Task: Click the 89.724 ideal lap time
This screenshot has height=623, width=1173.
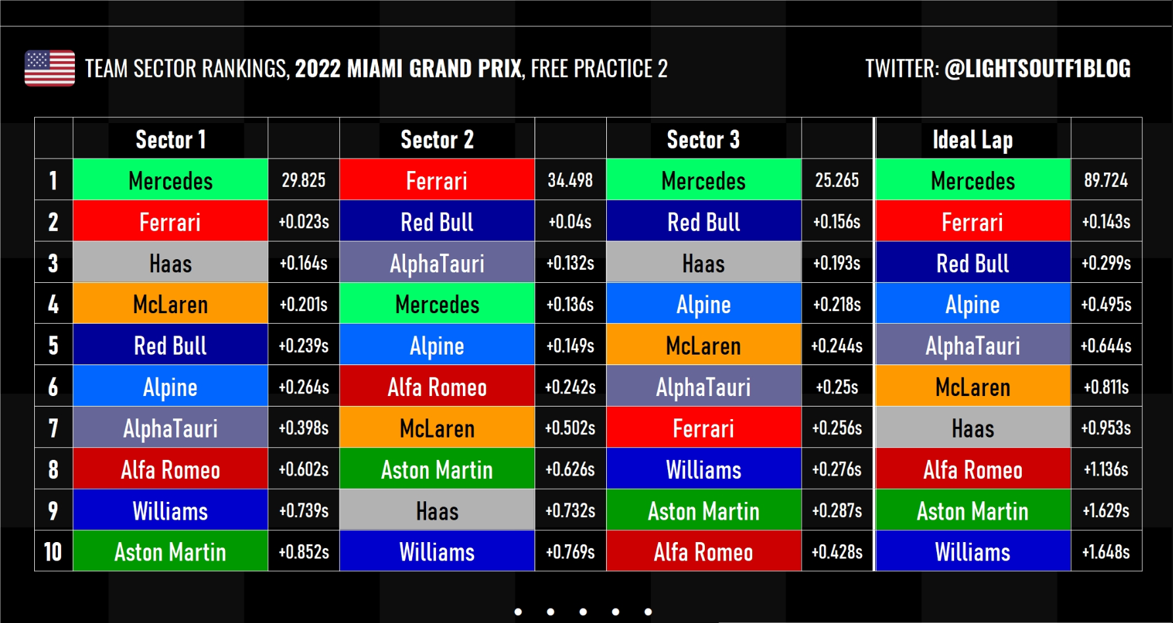Action: 1106,180
